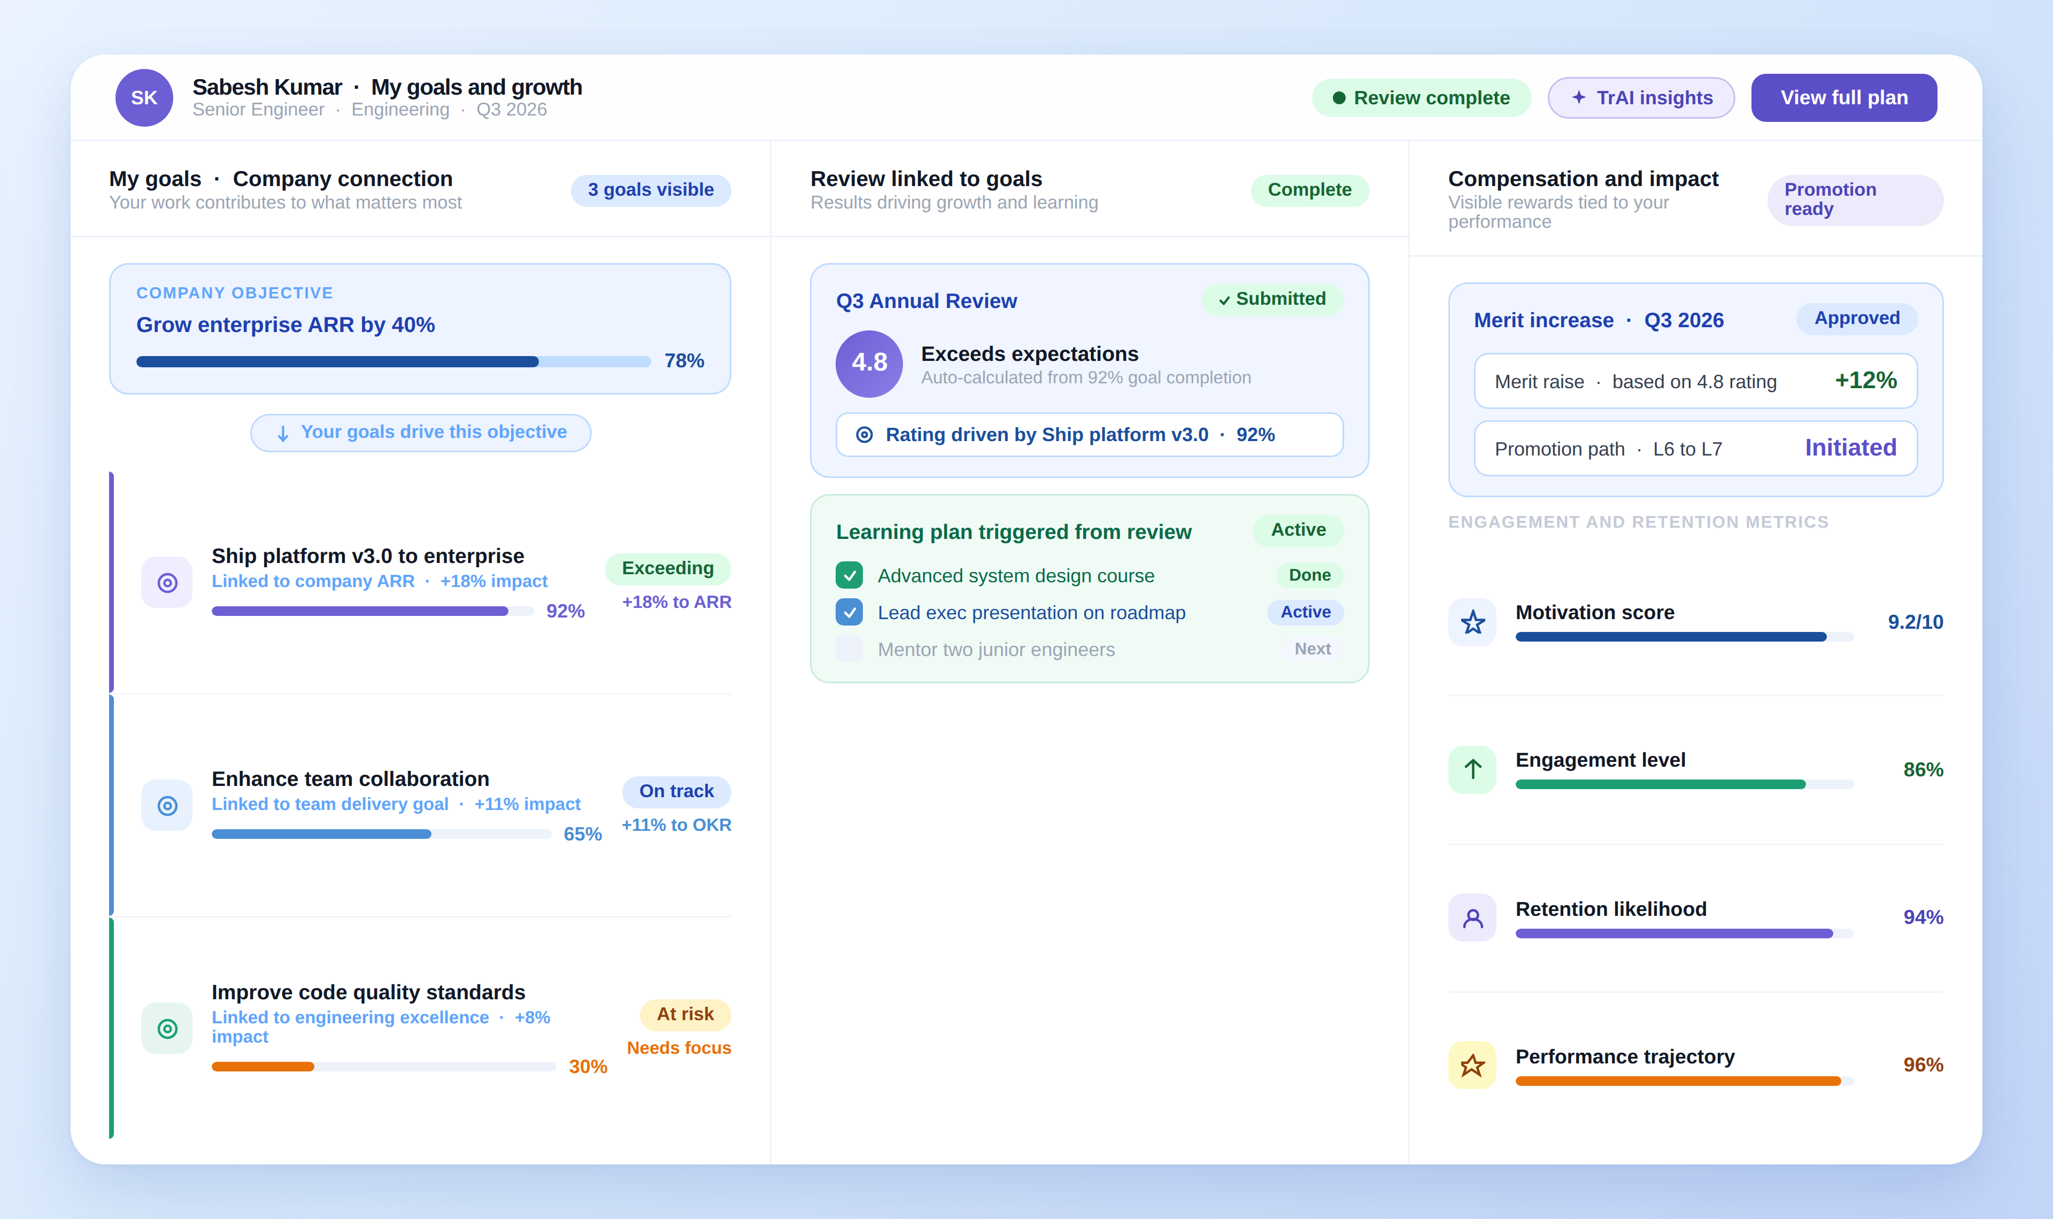Screen dimensions: 2053x1219
Task: Open the Promotion path L6 to L7 row
Action: click(1695, 449)
